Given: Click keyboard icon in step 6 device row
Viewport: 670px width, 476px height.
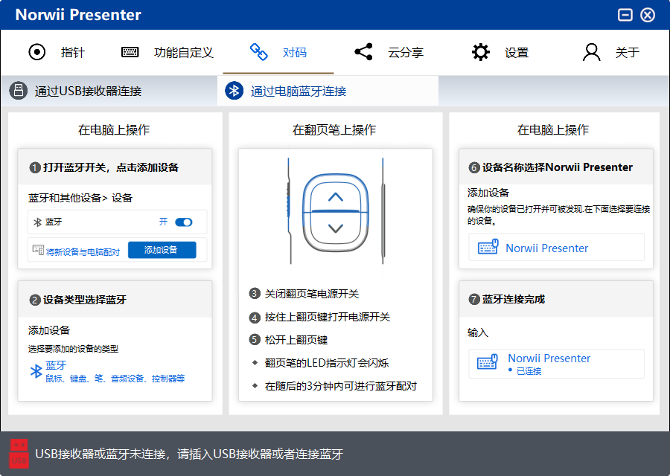Looking at the screenshot, I should click(x=488, y=247).
